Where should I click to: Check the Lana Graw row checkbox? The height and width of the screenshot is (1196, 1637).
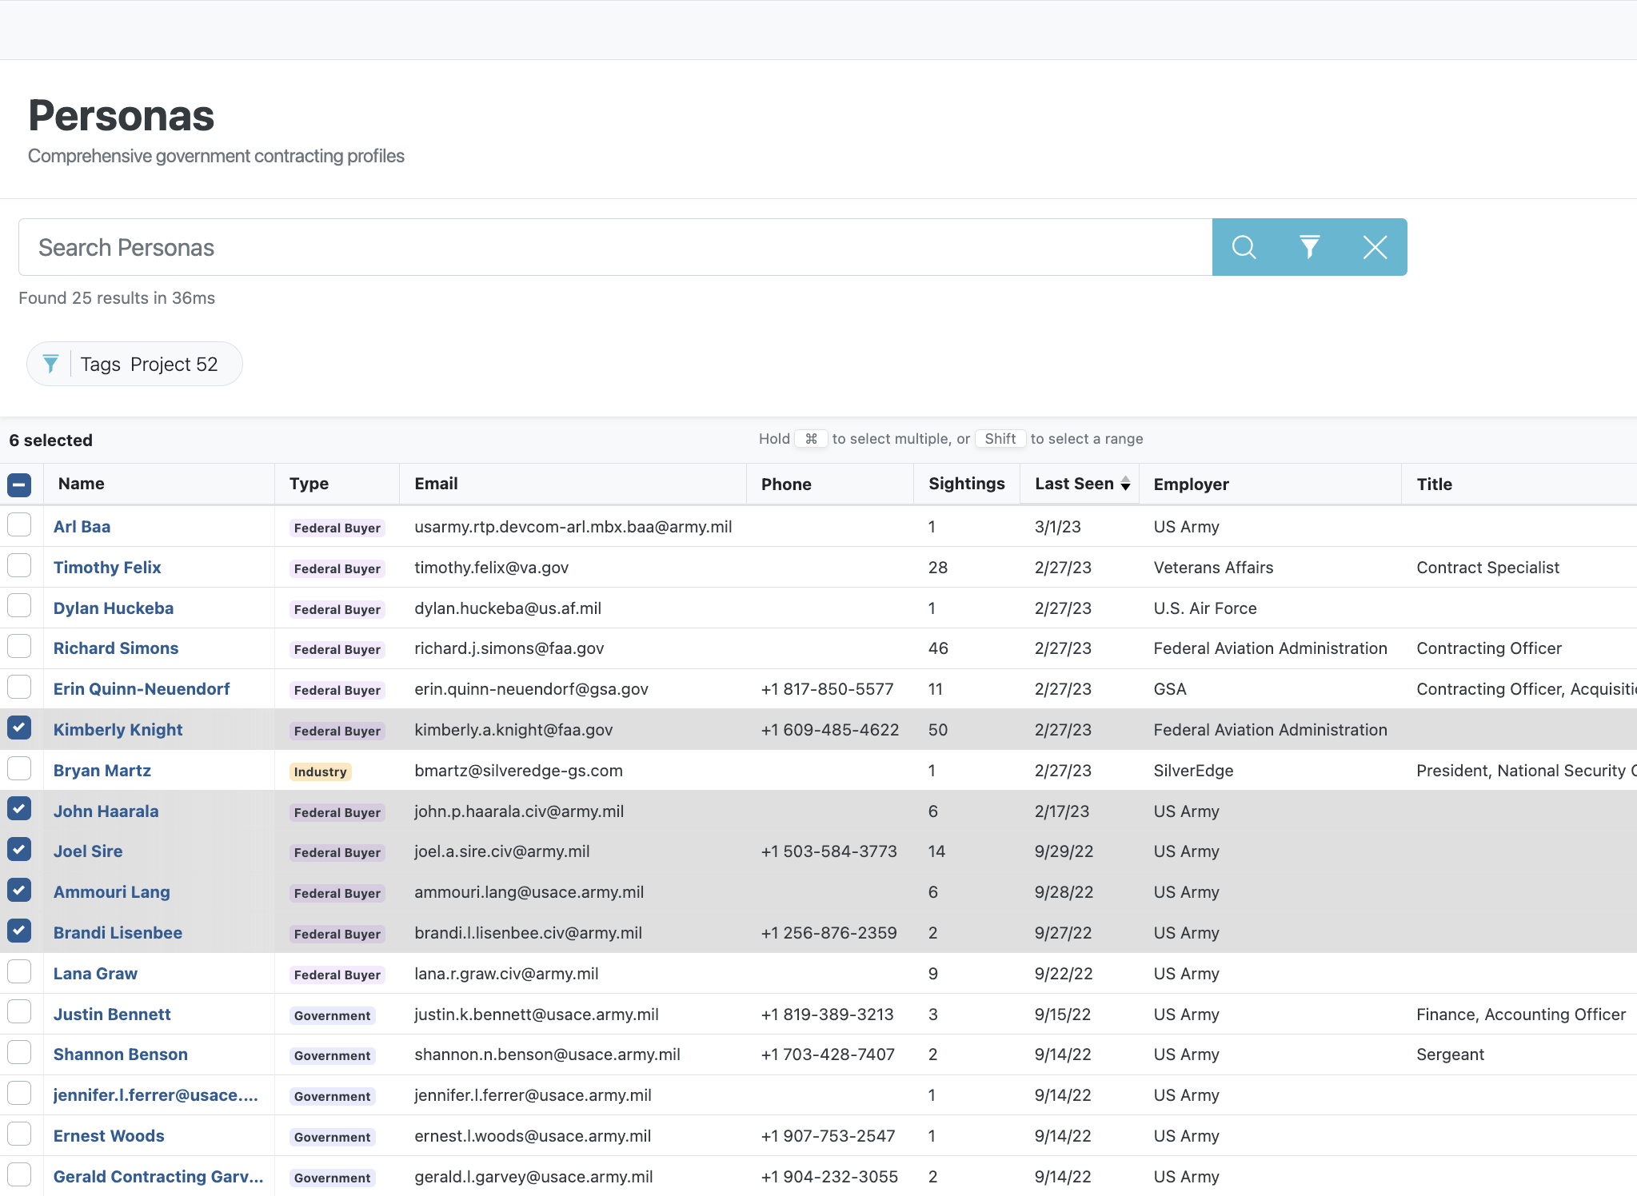(x=19, y=972)
